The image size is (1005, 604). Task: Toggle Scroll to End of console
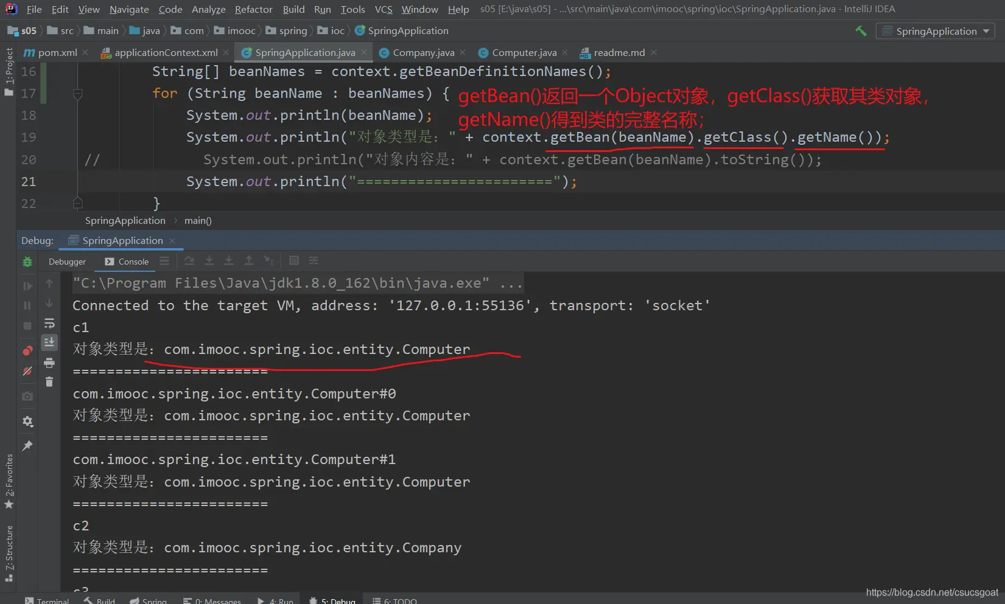point(49,342)
